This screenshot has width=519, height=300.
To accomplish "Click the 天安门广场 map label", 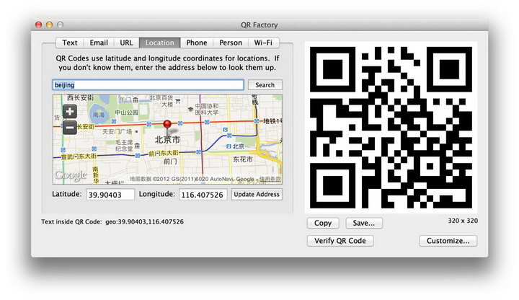I will click(x=117, y=131).
